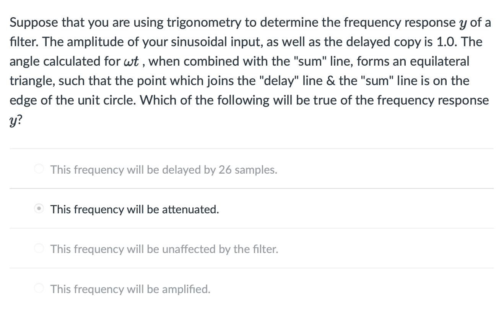Viewport: 504px width, 316px height.
Task: Click the answer text "This frequency will be attenuated"
Action: 134,209
